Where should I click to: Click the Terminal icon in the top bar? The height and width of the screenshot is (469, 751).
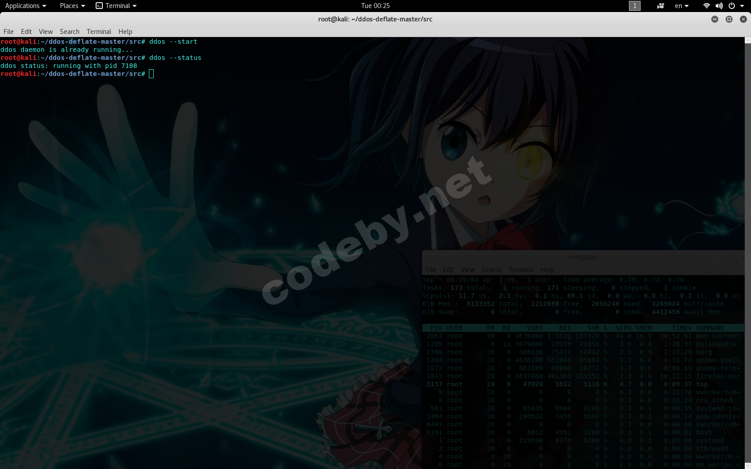(99, 6)
